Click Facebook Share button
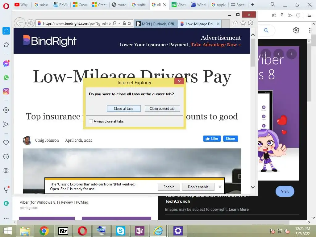Viewport: 316px width, 237px height. (230, 139)
